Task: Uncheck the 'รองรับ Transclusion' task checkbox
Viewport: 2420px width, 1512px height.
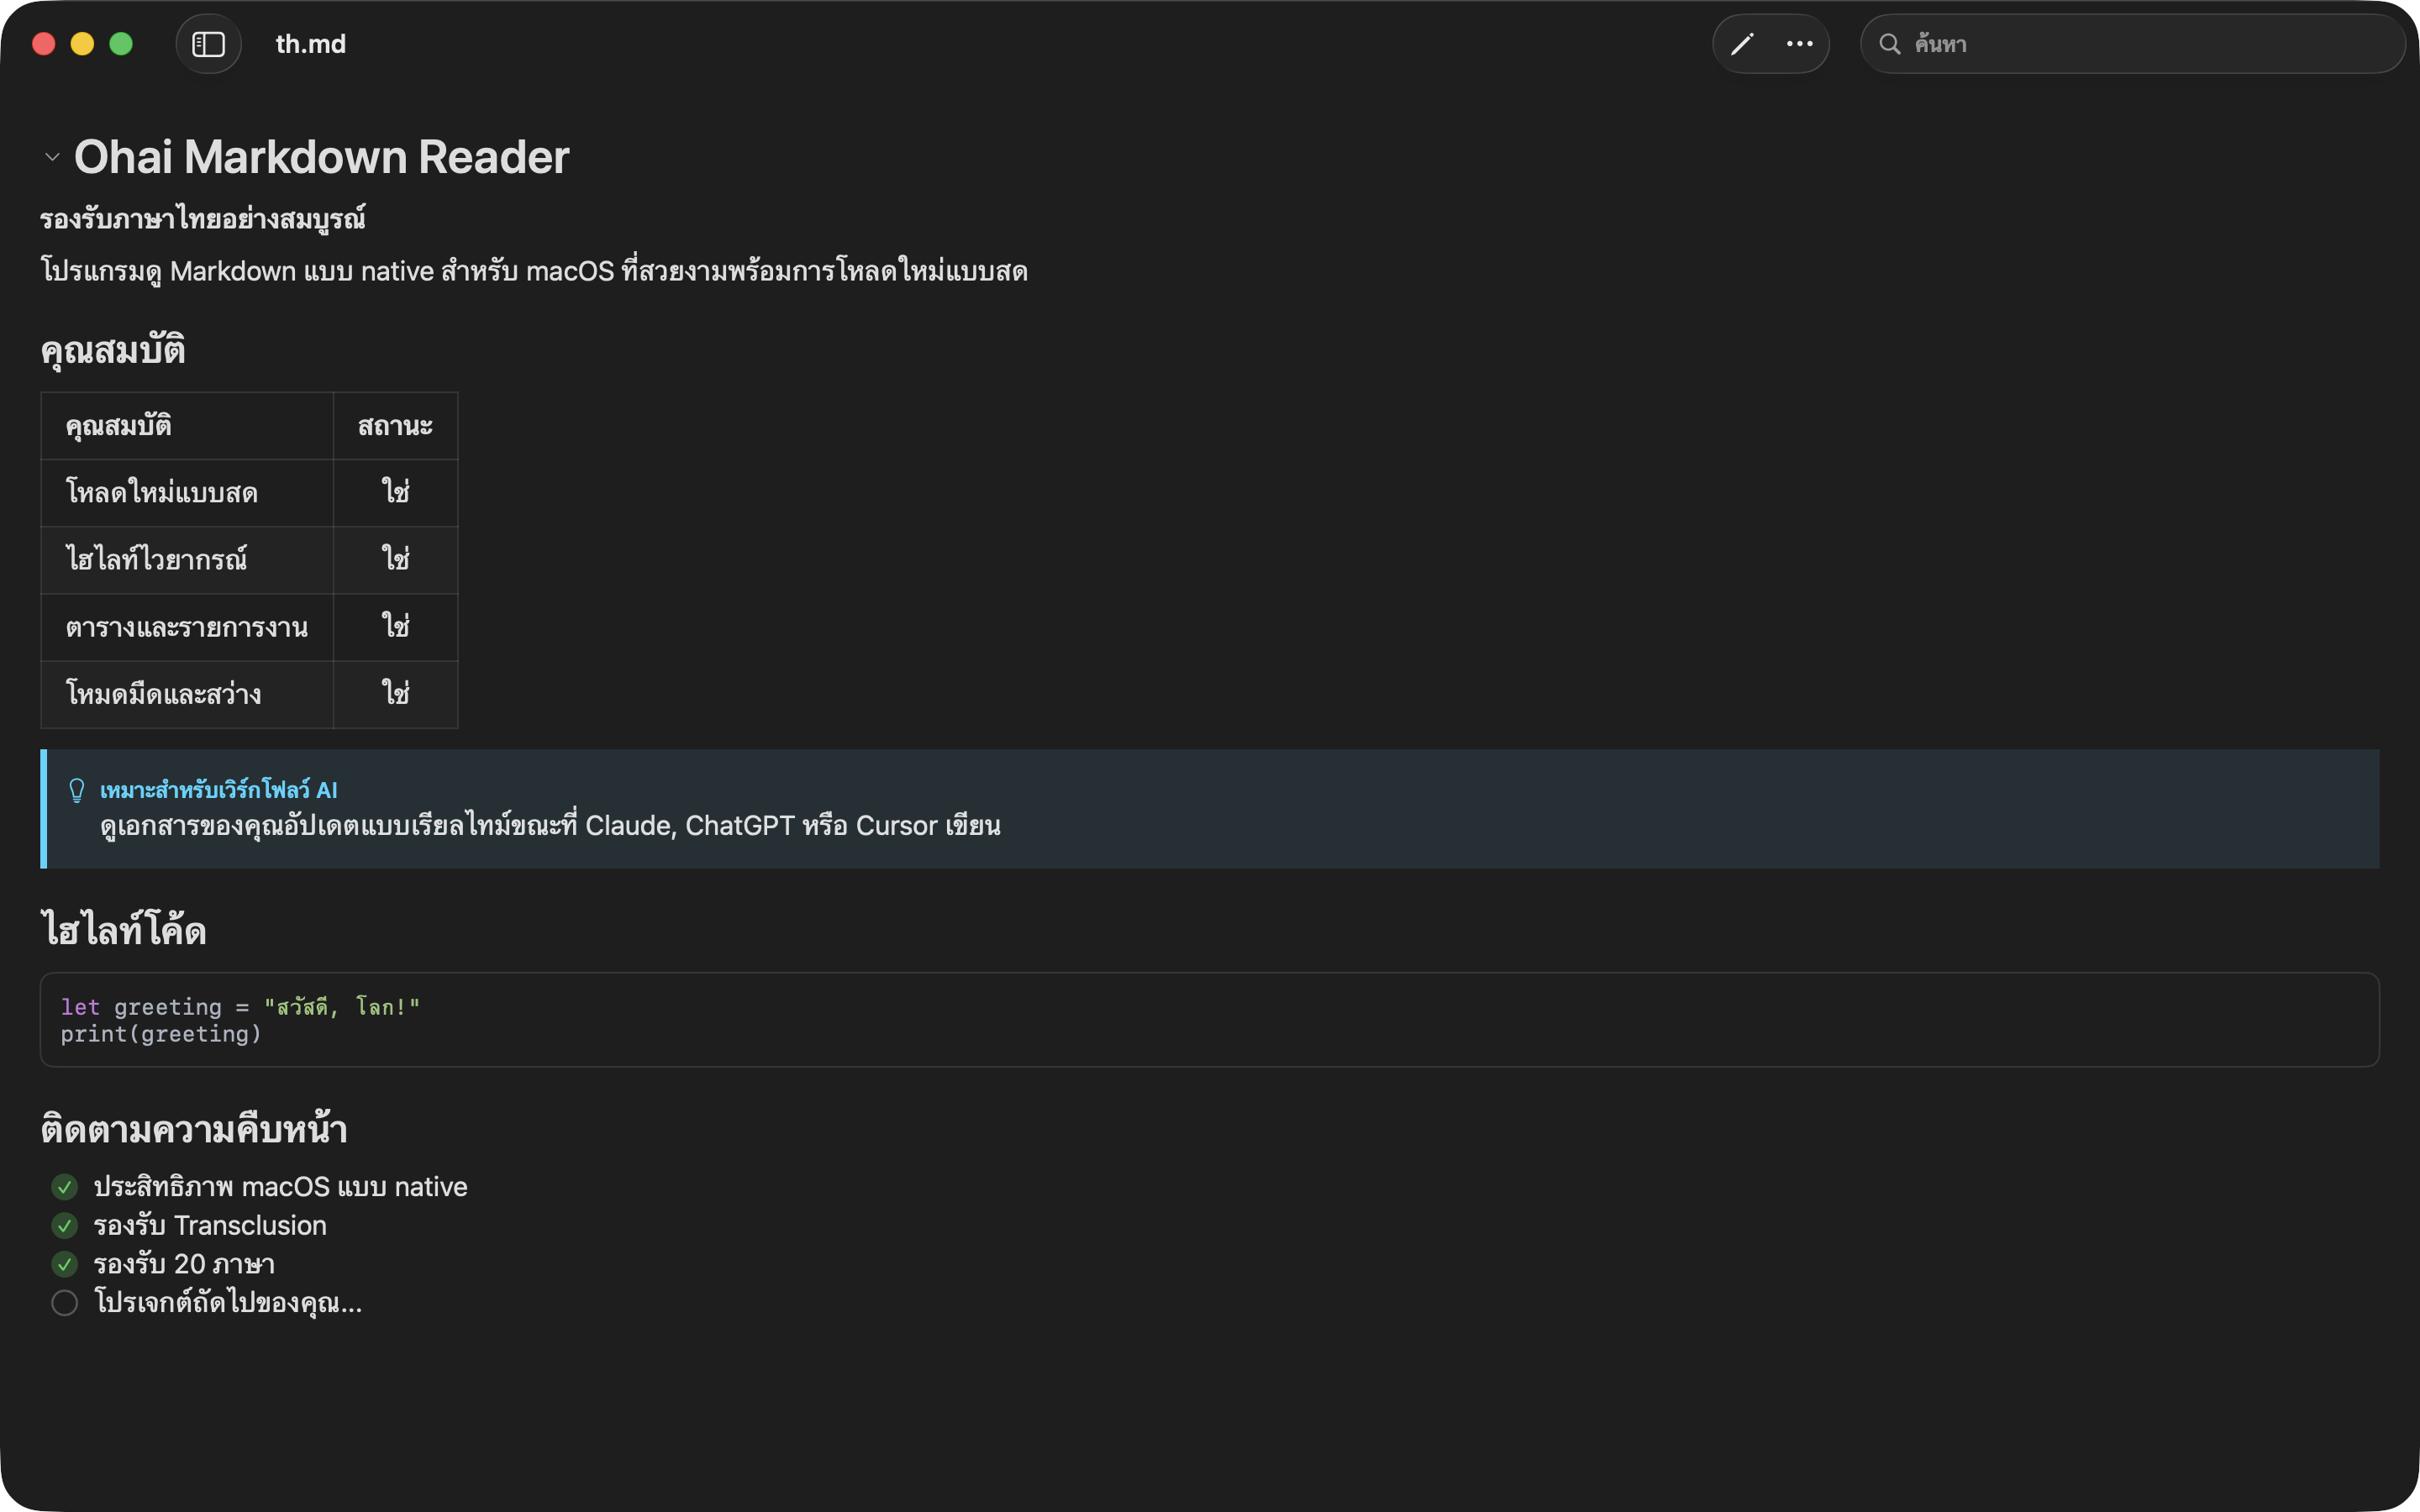Action: [65, 1226]
